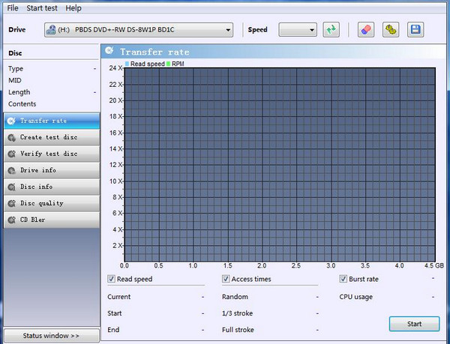The image size is (450, 344).
Task: Open Create test disc in sidebar
Action: point(49,137)
